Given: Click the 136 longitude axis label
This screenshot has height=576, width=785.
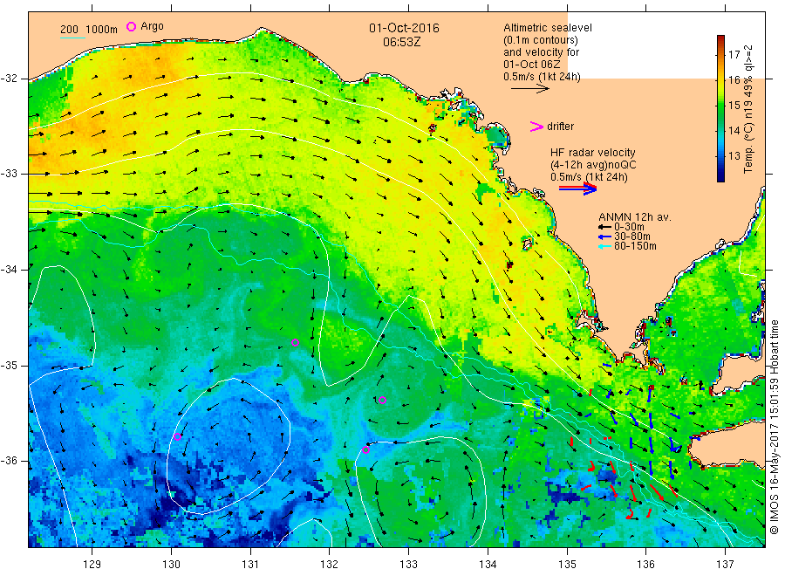Looking at the screenshot, I should point(645,565).
